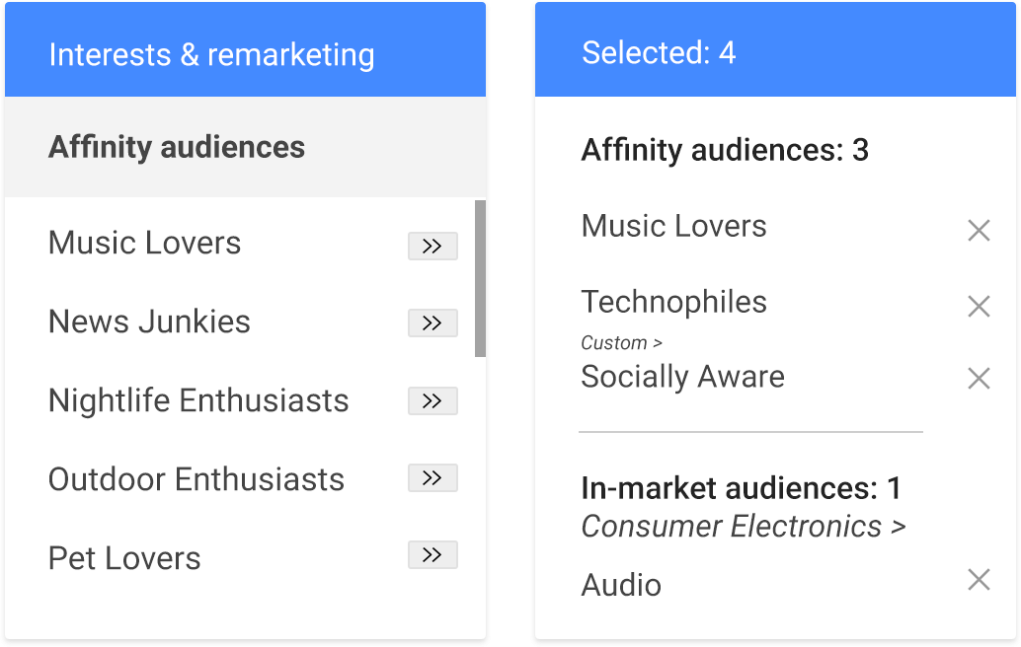This screenshot has height=647, width=1021.
Task: Choose Nightlife Enthusiasts in the audience list
Action: tap(198, 401)
